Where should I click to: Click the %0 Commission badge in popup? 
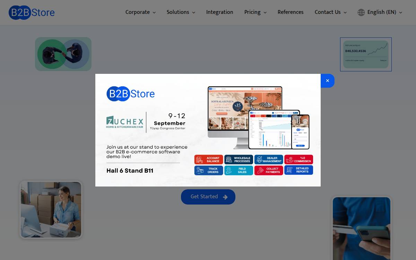pyautogui.click(x=298, y=159)
